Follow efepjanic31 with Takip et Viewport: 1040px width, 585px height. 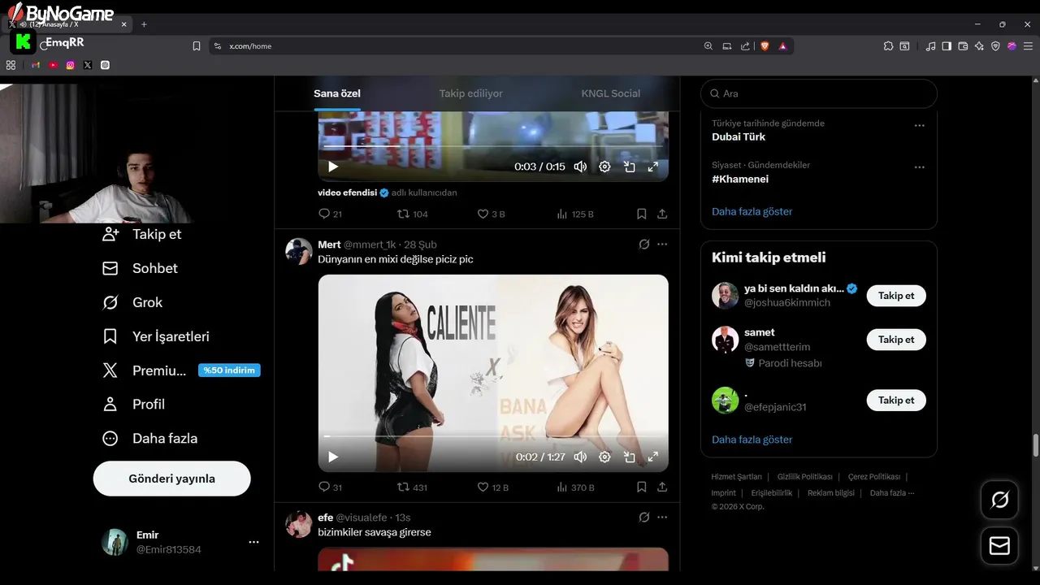coord(896,400)
